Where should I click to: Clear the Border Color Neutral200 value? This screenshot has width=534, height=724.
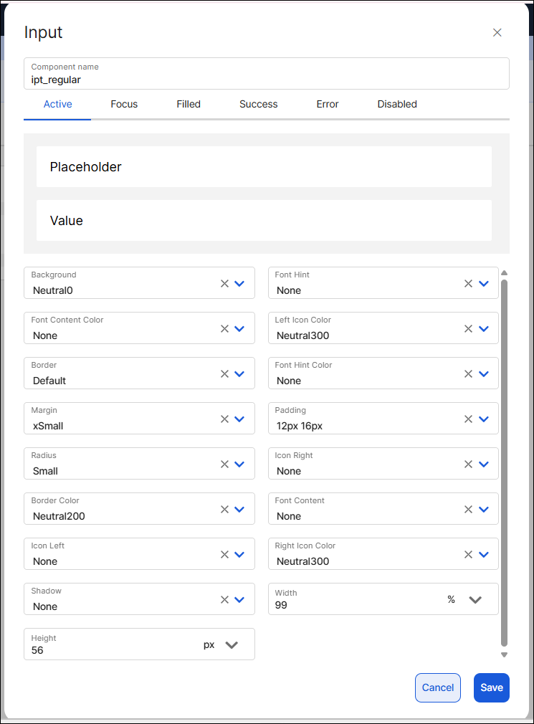(224, 509)
